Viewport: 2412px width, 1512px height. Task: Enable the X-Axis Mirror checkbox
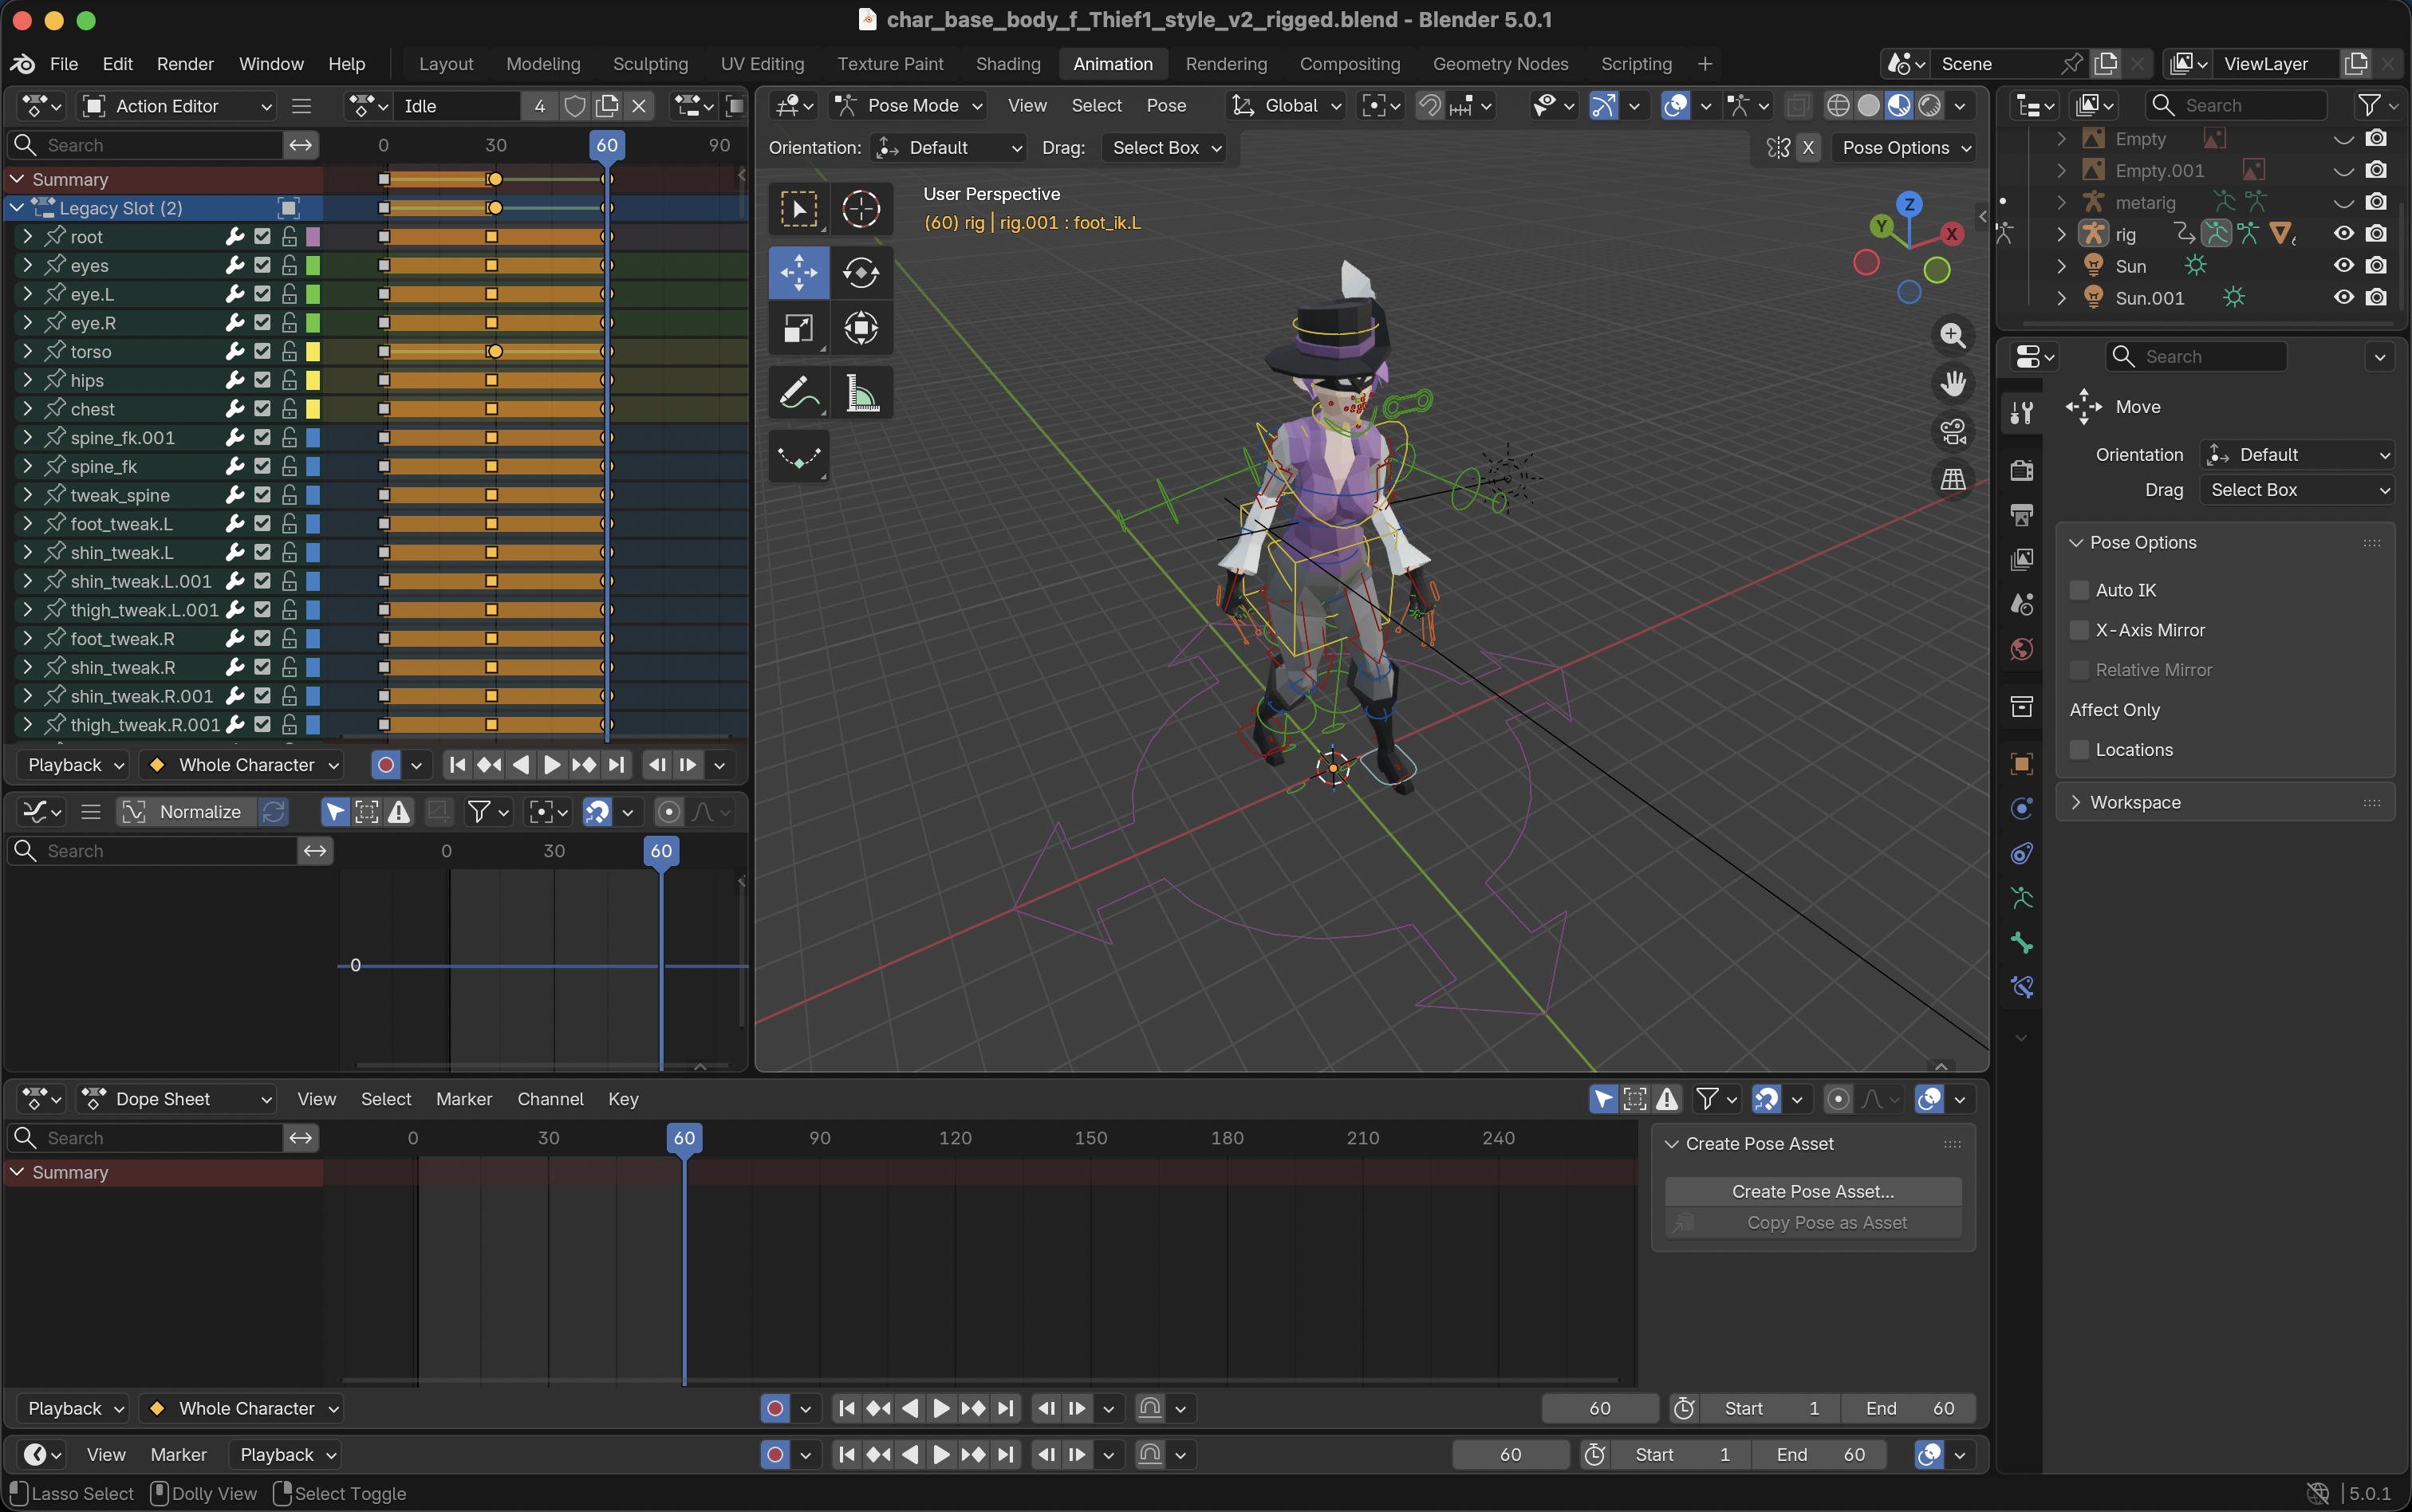coord(2079,630)
